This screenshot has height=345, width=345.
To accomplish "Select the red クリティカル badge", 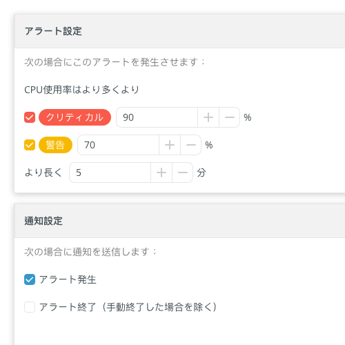I will tap(75, 117).
